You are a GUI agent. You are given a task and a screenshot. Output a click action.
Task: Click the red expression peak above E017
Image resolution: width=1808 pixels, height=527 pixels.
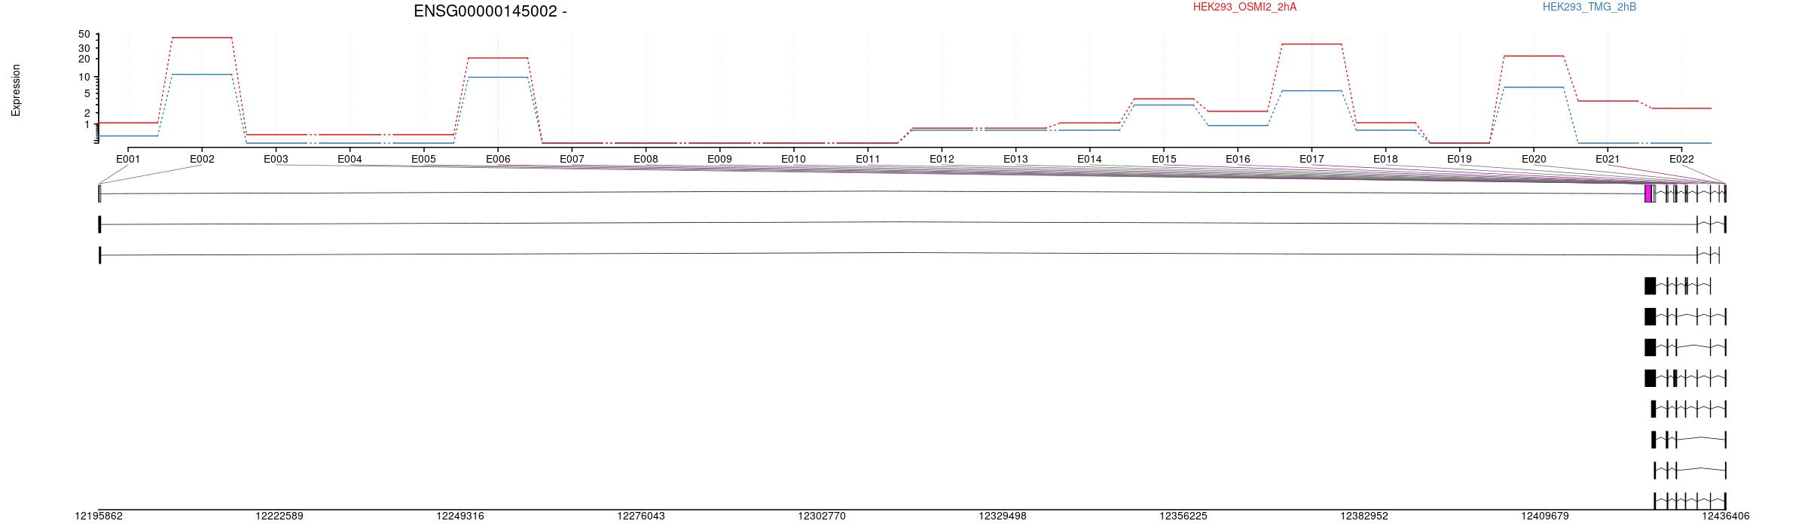(1312, 44)
